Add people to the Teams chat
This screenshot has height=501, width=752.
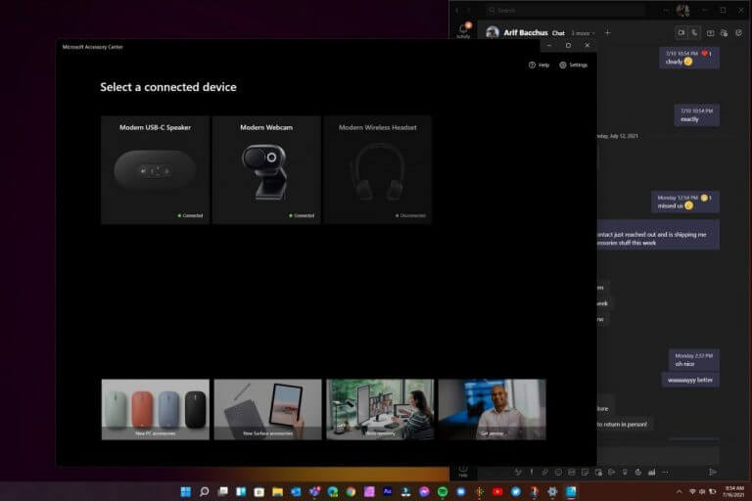[x=725, y=33]
